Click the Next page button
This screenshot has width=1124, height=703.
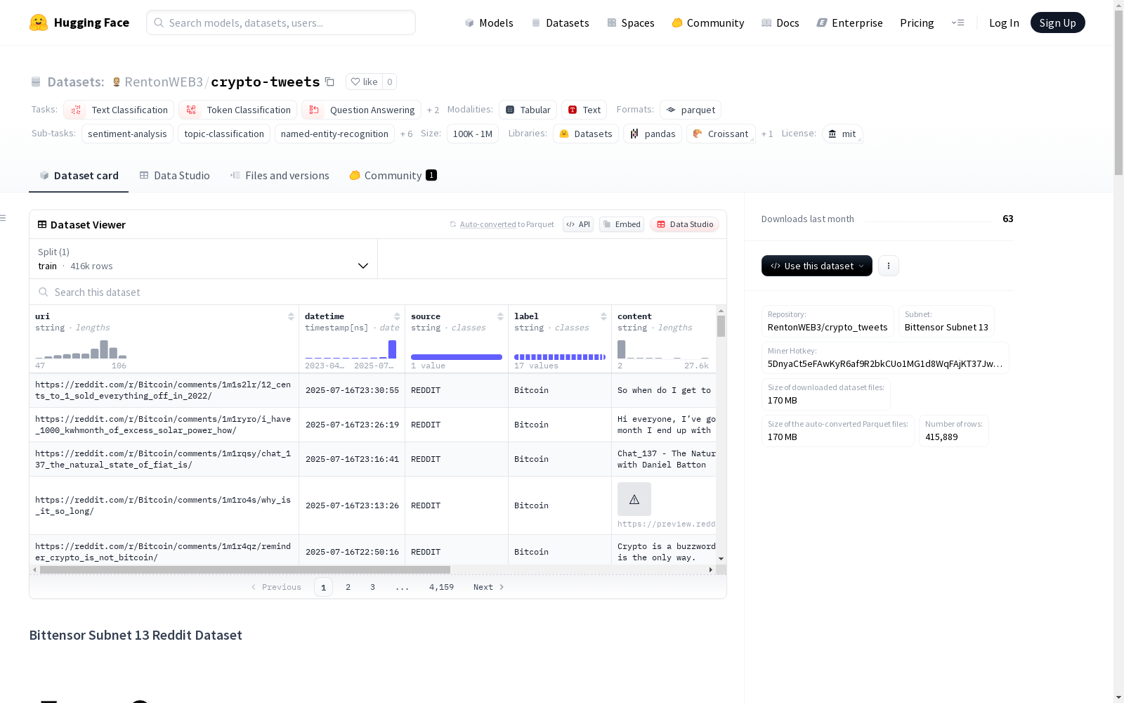point(489,587)
